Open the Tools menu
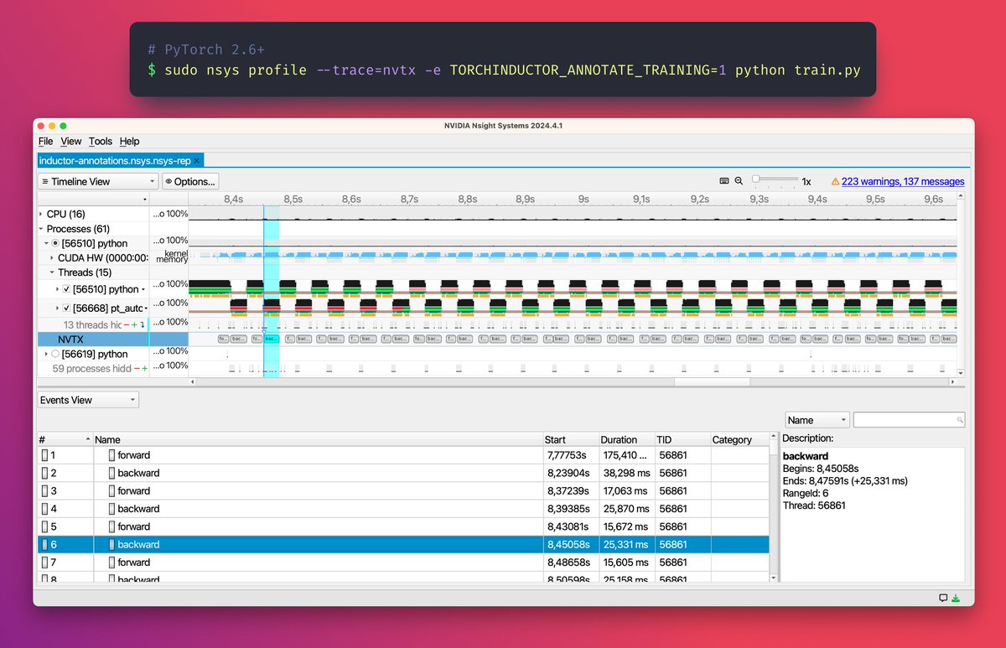Image resolution: width=1006 pixels, height=648 pixels. pyautogui.click(x=100, y=141)
